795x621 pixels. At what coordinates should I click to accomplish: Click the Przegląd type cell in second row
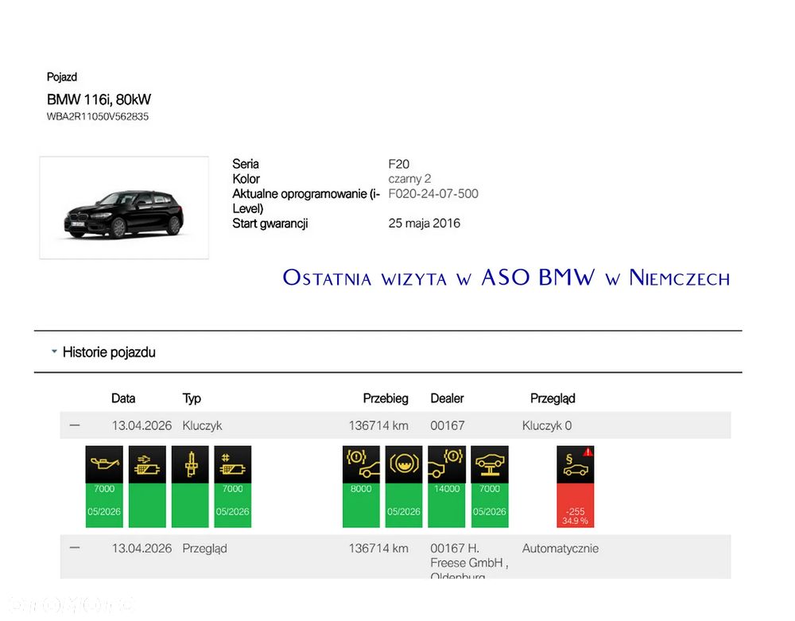[x=205, y=549]
